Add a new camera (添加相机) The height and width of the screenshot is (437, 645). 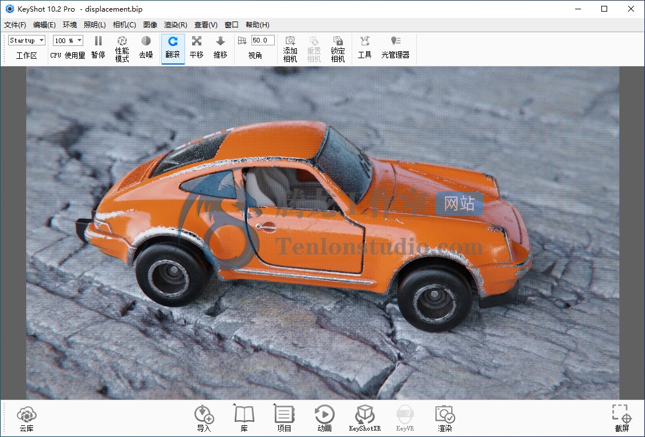(290, 48)
